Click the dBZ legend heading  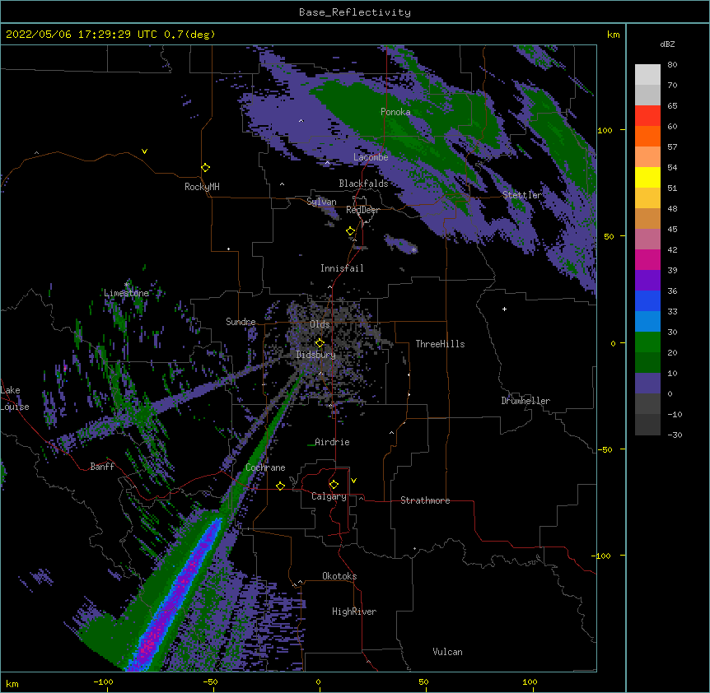[667, 44]
